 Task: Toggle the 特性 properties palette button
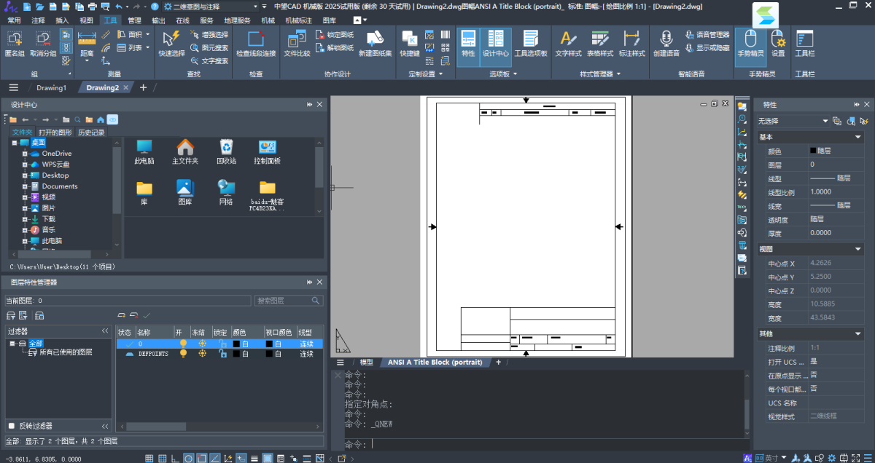pyautogui.click(x=468, y=41)
